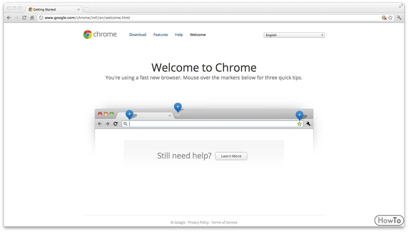
Task: Open a new tab next to Getting Started
Action: pos(87,9)
